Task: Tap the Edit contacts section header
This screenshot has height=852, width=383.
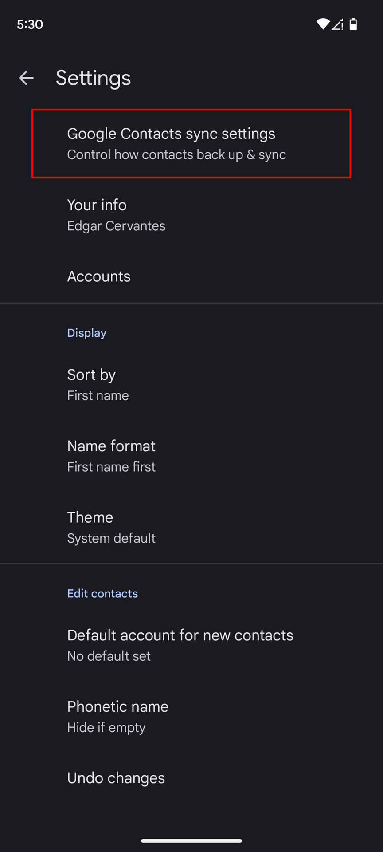Action: coord(102,593)
